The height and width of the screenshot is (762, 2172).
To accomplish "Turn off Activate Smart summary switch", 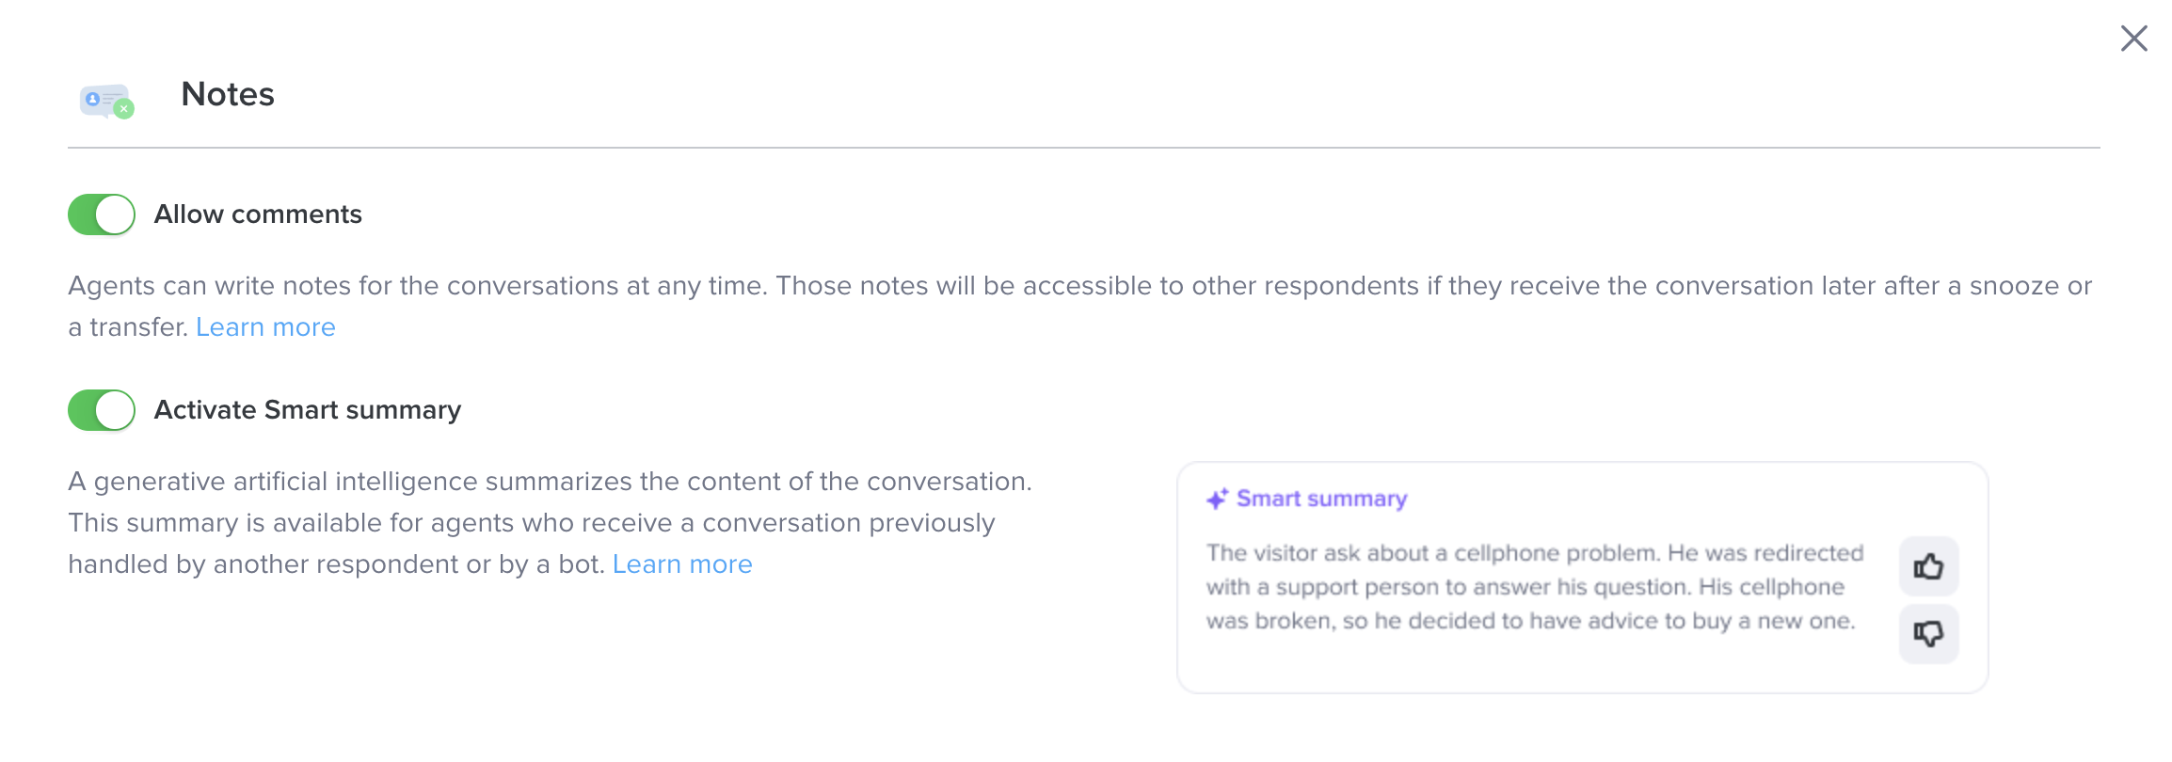I will pos(102,410).
